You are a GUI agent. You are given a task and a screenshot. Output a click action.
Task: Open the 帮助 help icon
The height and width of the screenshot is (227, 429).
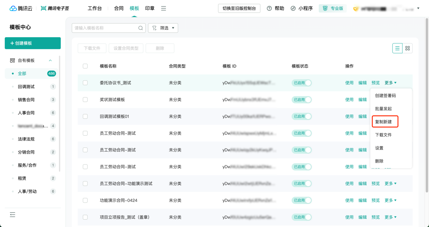[x=270, y=8]
